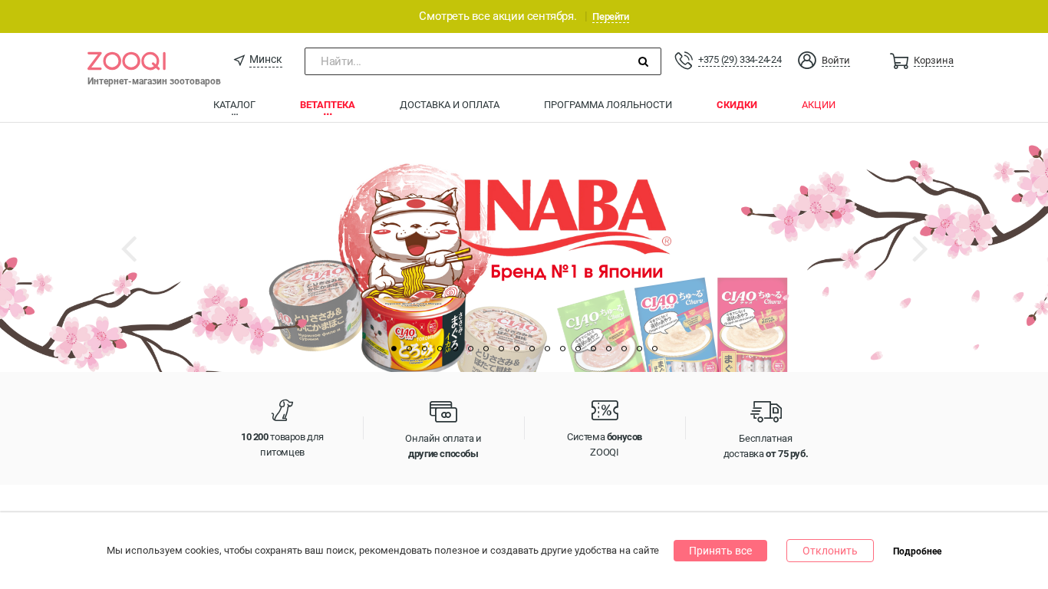Select the first carousel slide dot
This screenshot has width=1048, height=589.
pos(394,348)
